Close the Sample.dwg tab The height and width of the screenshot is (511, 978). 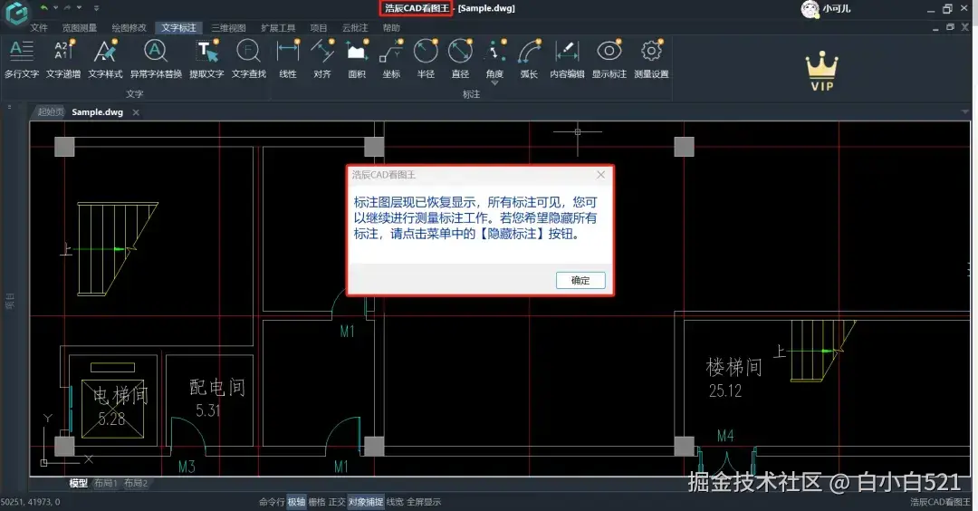coord(136,112)
